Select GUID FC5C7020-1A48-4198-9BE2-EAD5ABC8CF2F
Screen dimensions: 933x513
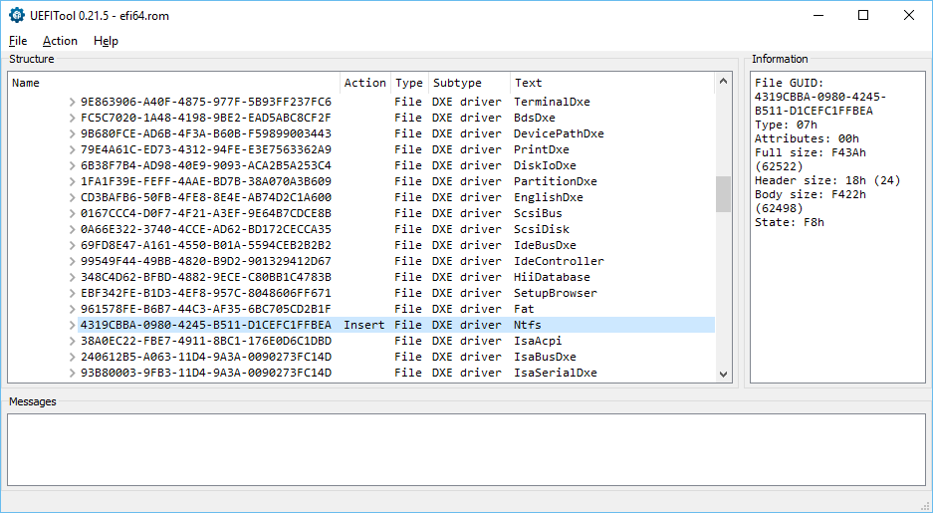tap(206, 118)
